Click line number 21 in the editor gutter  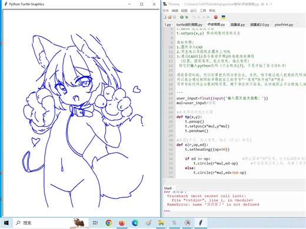pos(171,98)
